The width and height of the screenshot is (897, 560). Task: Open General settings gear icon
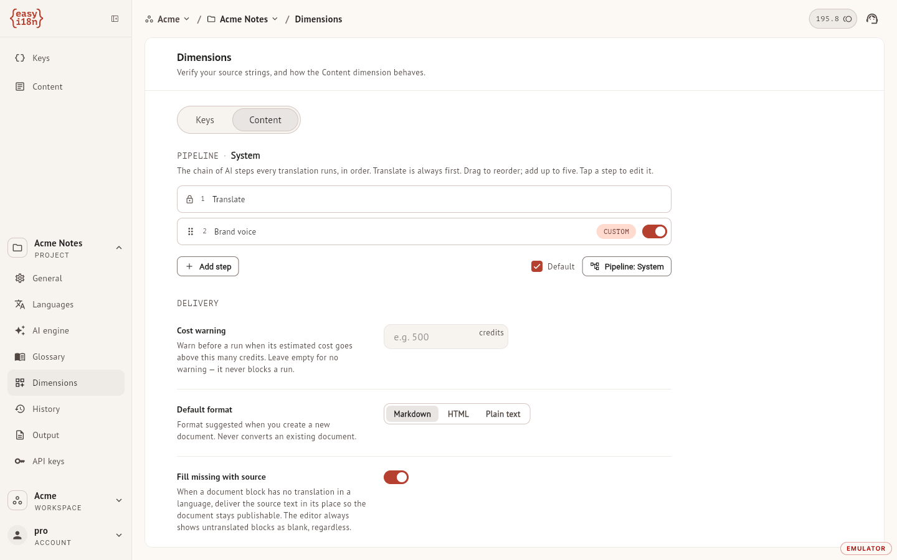[20, 278]
